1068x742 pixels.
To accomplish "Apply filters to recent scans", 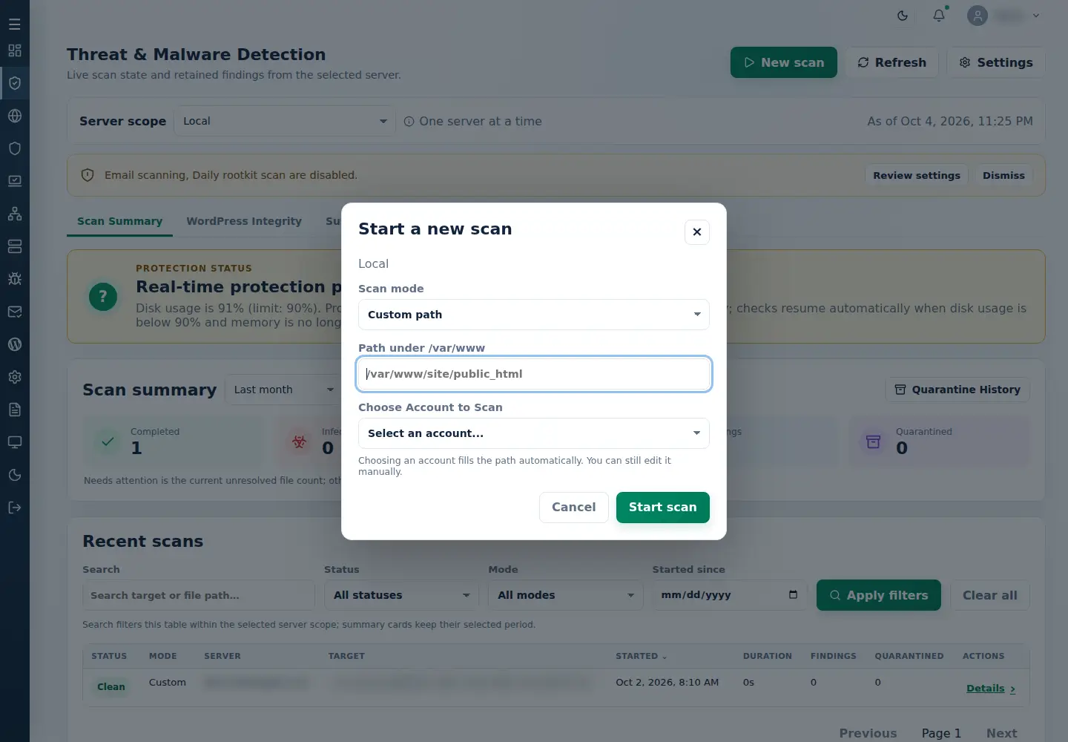I will (x=879, y=595).
